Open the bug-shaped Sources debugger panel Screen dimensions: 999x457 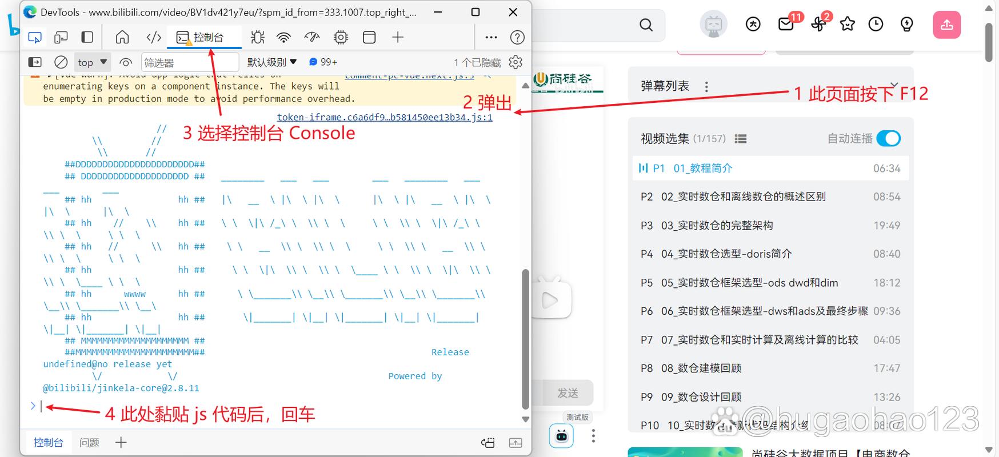pos(258,38)
